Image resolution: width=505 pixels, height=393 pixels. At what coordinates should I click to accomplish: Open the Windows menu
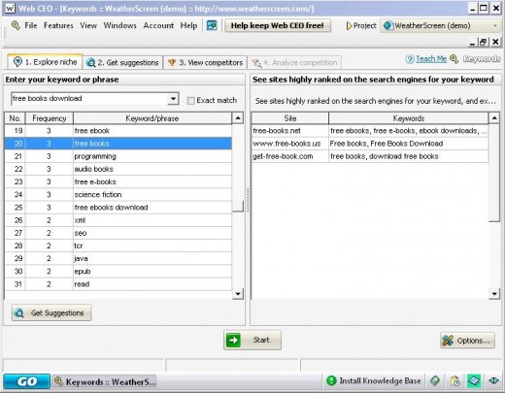point(119,25)
